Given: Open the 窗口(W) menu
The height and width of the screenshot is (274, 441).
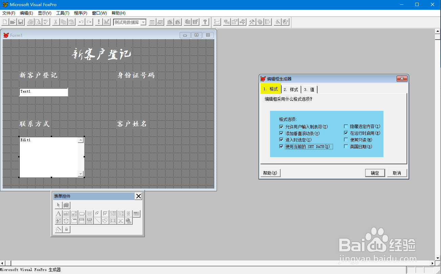Looking at the screenshot, I should [99, 13].
